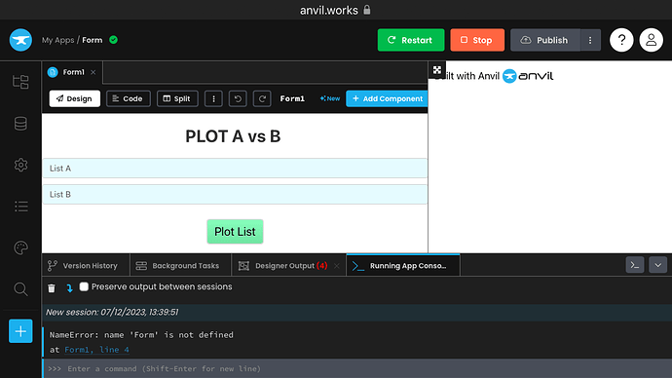Image resolution: width=672 pixels, height=378 pixels.
Task: Enable Preserve output between sessions checkbox
Action: pos(84,286)
